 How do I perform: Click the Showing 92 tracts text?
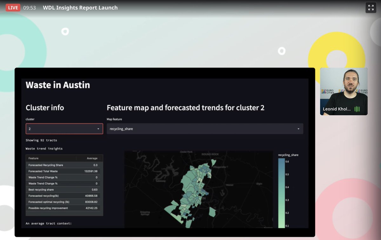41,140
